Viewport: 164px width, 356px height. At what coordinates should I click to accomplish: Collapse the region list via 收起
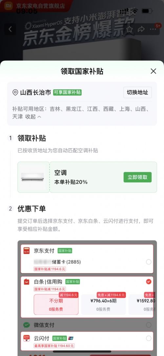coord(33,117)
